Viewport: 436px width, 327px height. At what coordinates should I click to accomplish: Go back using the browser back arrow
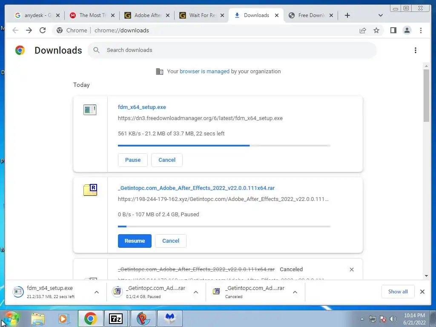point(15,30)
